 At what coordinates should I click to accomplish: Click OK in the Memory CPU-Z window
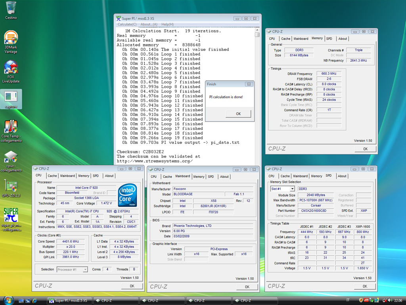point(365,149)
